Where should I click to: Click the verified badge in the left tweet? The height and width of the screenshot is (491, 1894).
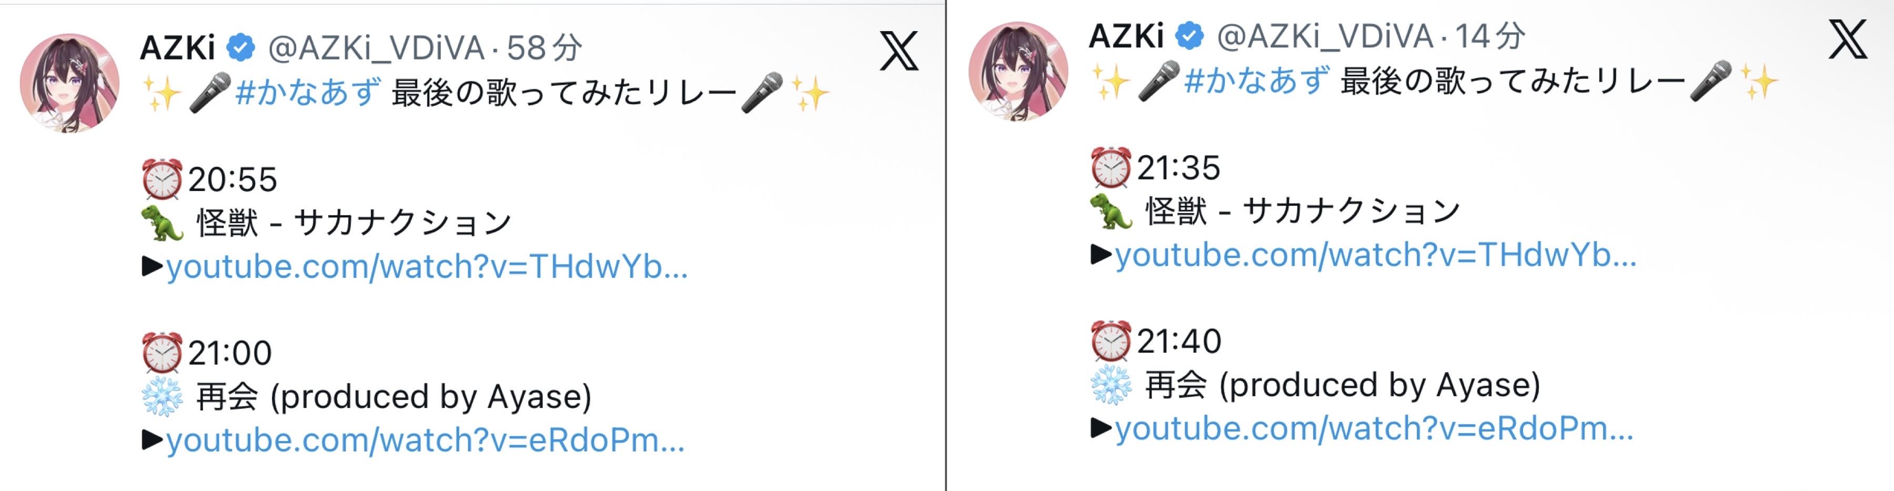tap(240, 48)
